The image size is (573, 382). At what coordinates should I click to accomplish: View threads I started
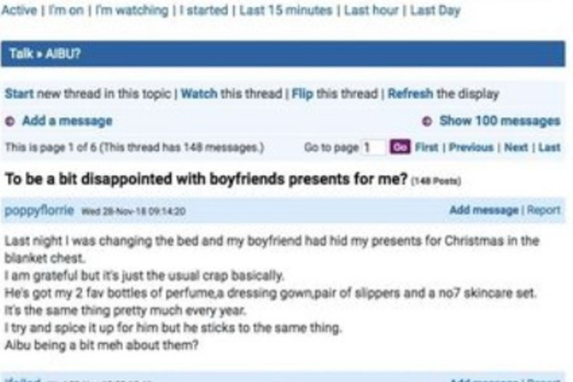(x=204, y=10)
